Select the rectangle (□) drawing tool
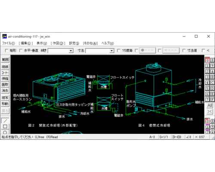Viewport: 215px width, 172px height. (x=5, y=126)
